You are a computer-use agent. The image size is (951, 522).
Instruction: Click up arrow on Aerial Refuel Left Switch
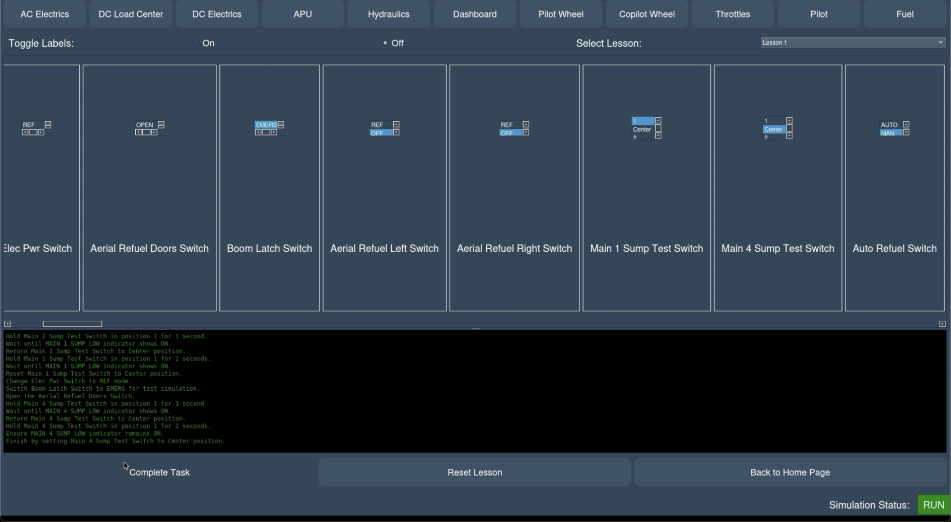(x=396, y=124)
